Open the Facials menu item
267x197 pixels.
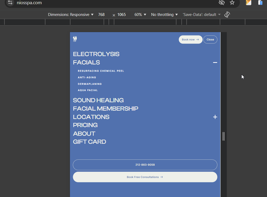(86, 62)
